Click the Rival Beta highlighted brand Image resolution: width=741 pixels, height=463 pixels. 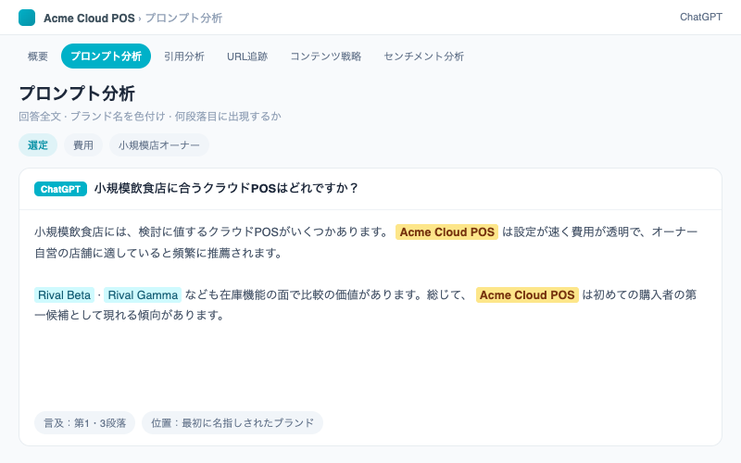coord(64,294)
